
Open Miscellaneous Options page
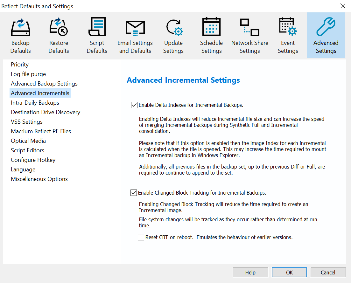coord(39,179)
